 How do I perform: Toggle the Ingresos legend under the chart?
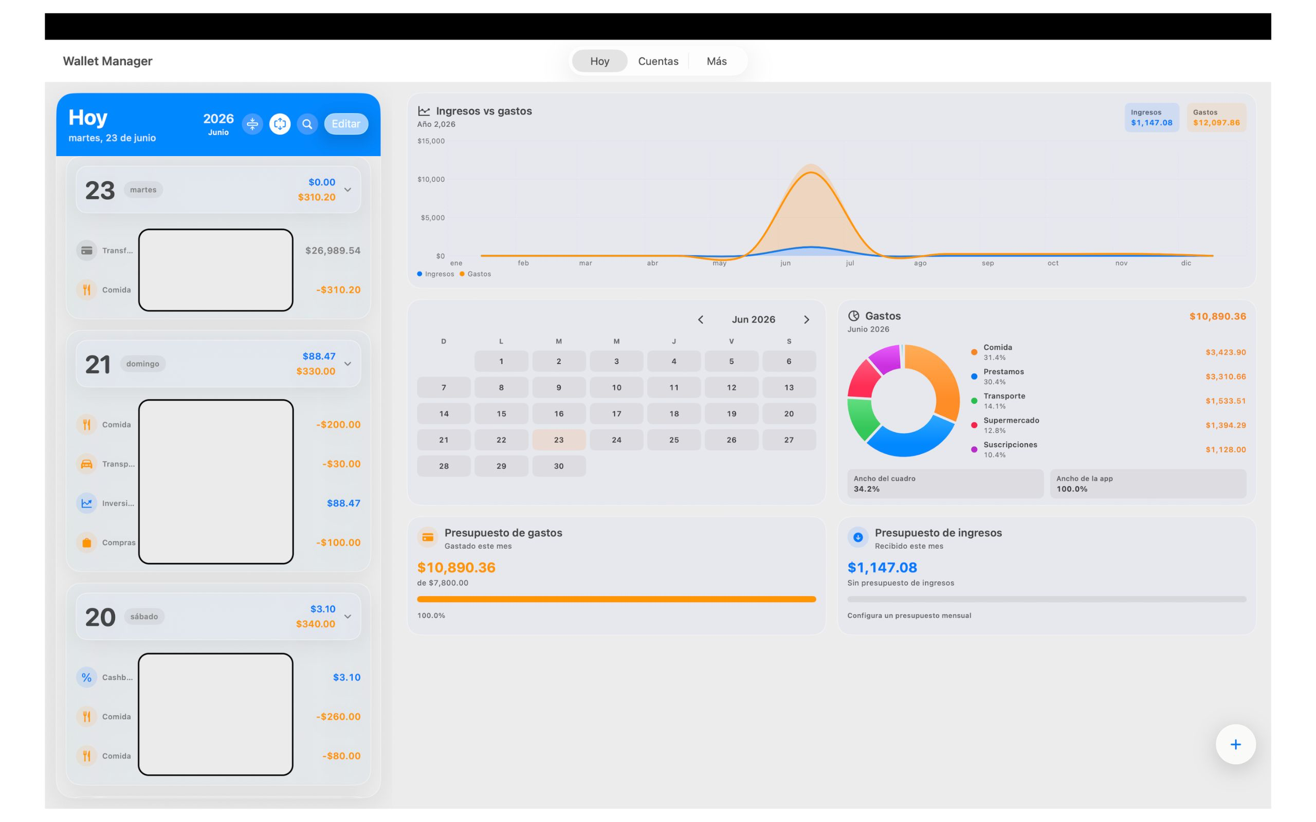(x=435, y=274)
